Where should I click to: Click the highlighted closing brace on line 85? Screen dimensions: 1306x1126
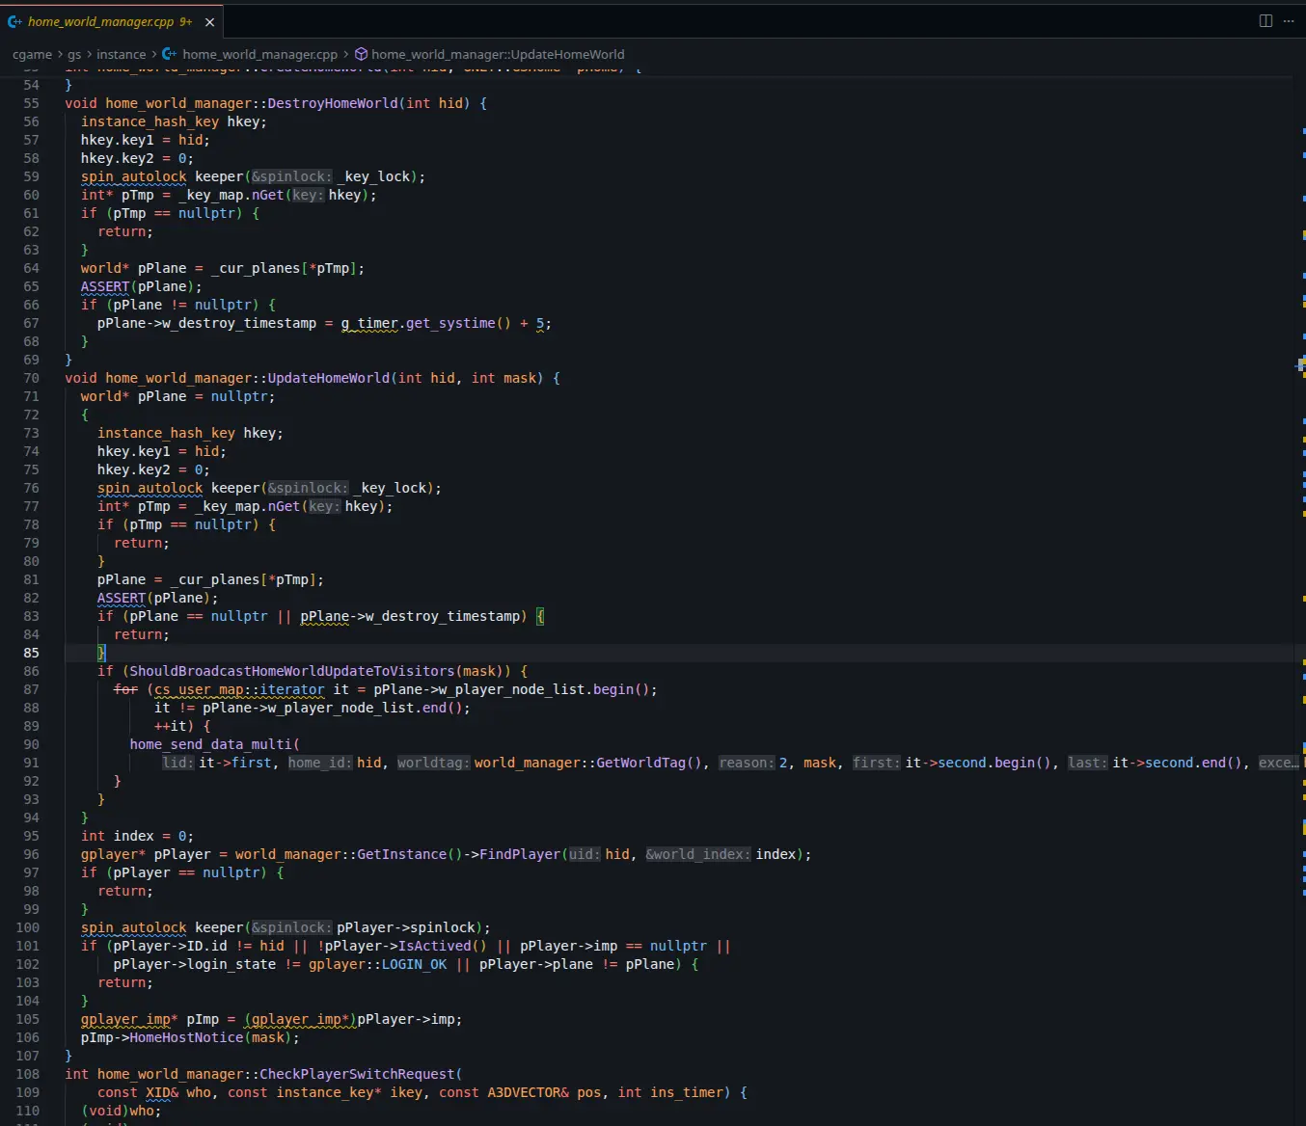101,653
